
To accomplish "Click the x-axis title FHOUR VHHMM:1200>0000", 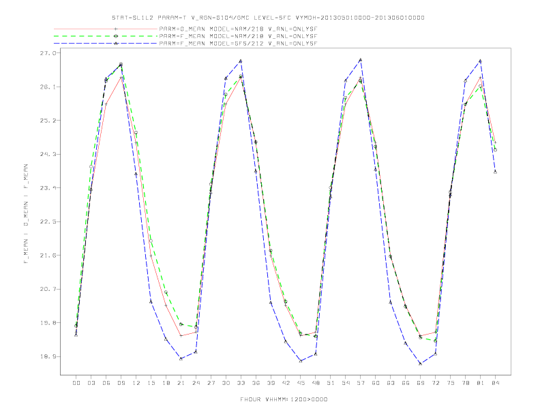I will (284, 399).
